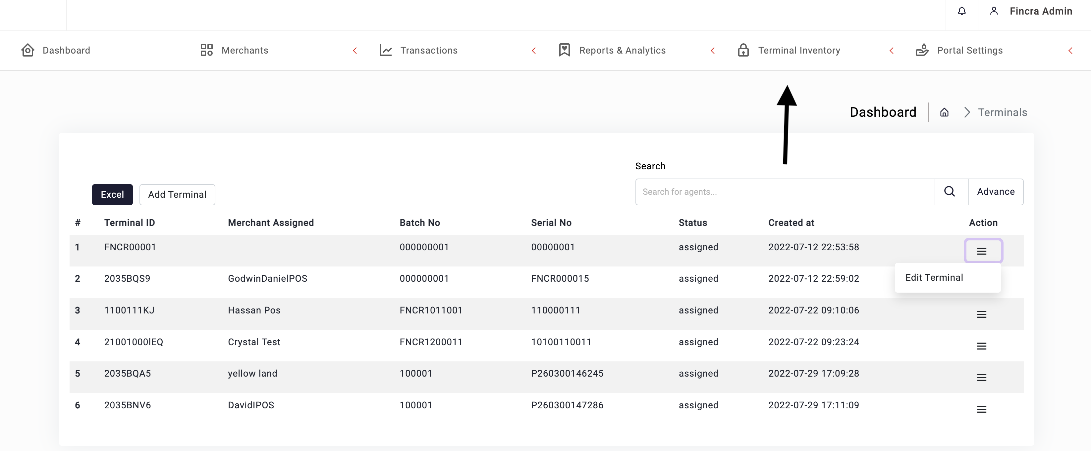The image size is (1091, 451).
Task: Click the Merchant Assigned column header
Action: click(271, 223)
